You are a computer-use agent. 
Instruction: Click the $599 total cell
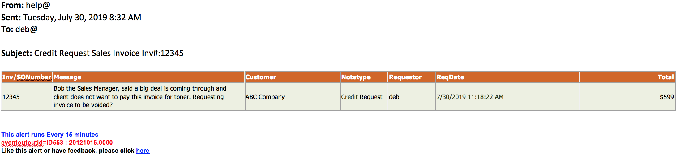click(627, 97)
